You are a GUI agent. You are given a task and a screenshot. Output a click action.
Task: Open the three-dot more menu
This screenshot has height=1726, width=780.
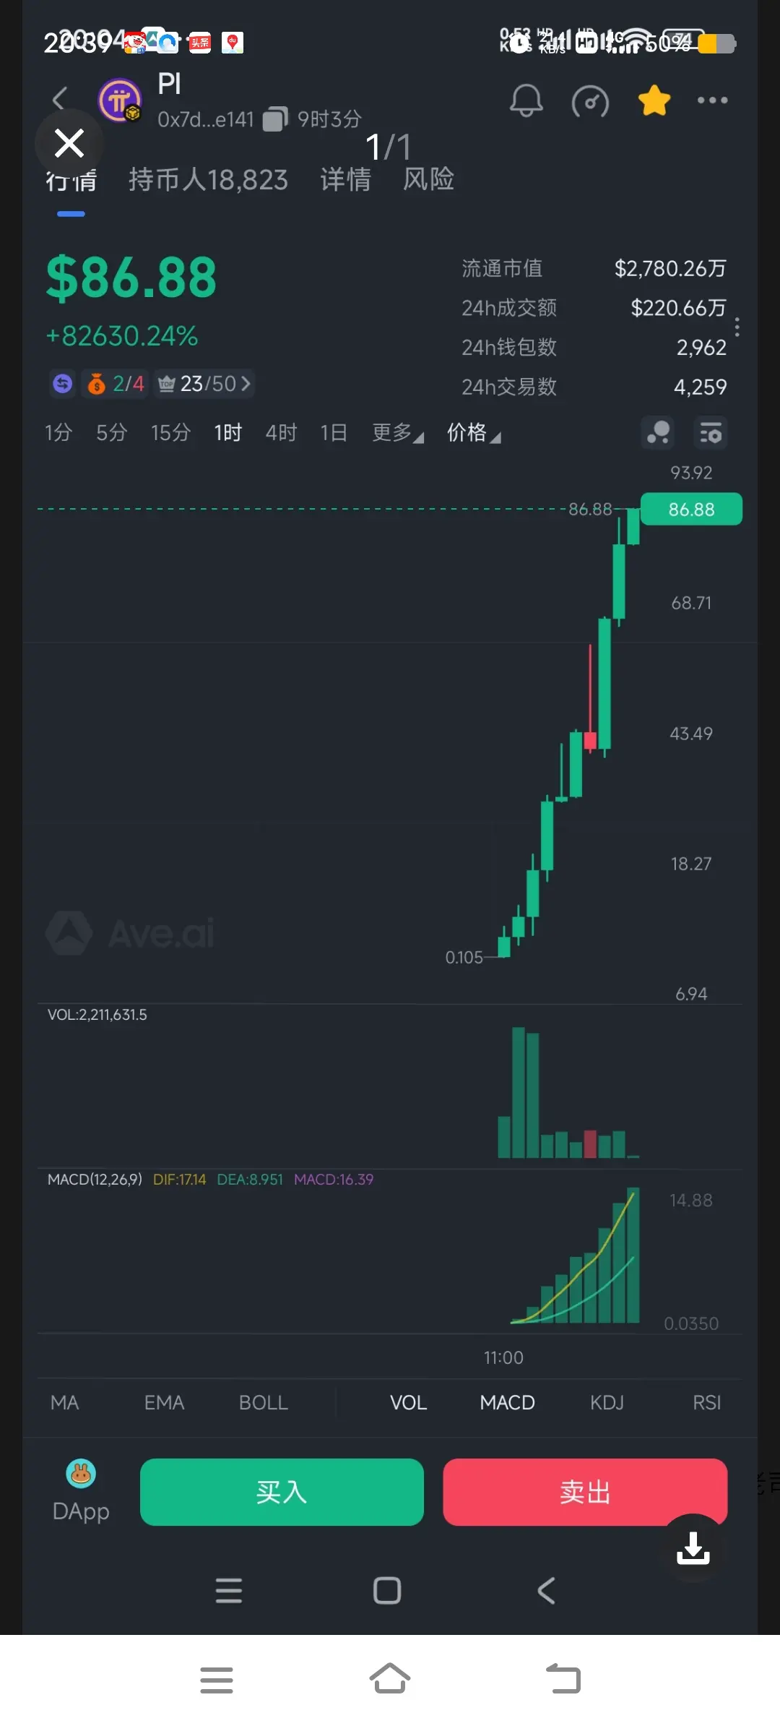[712, 100]
